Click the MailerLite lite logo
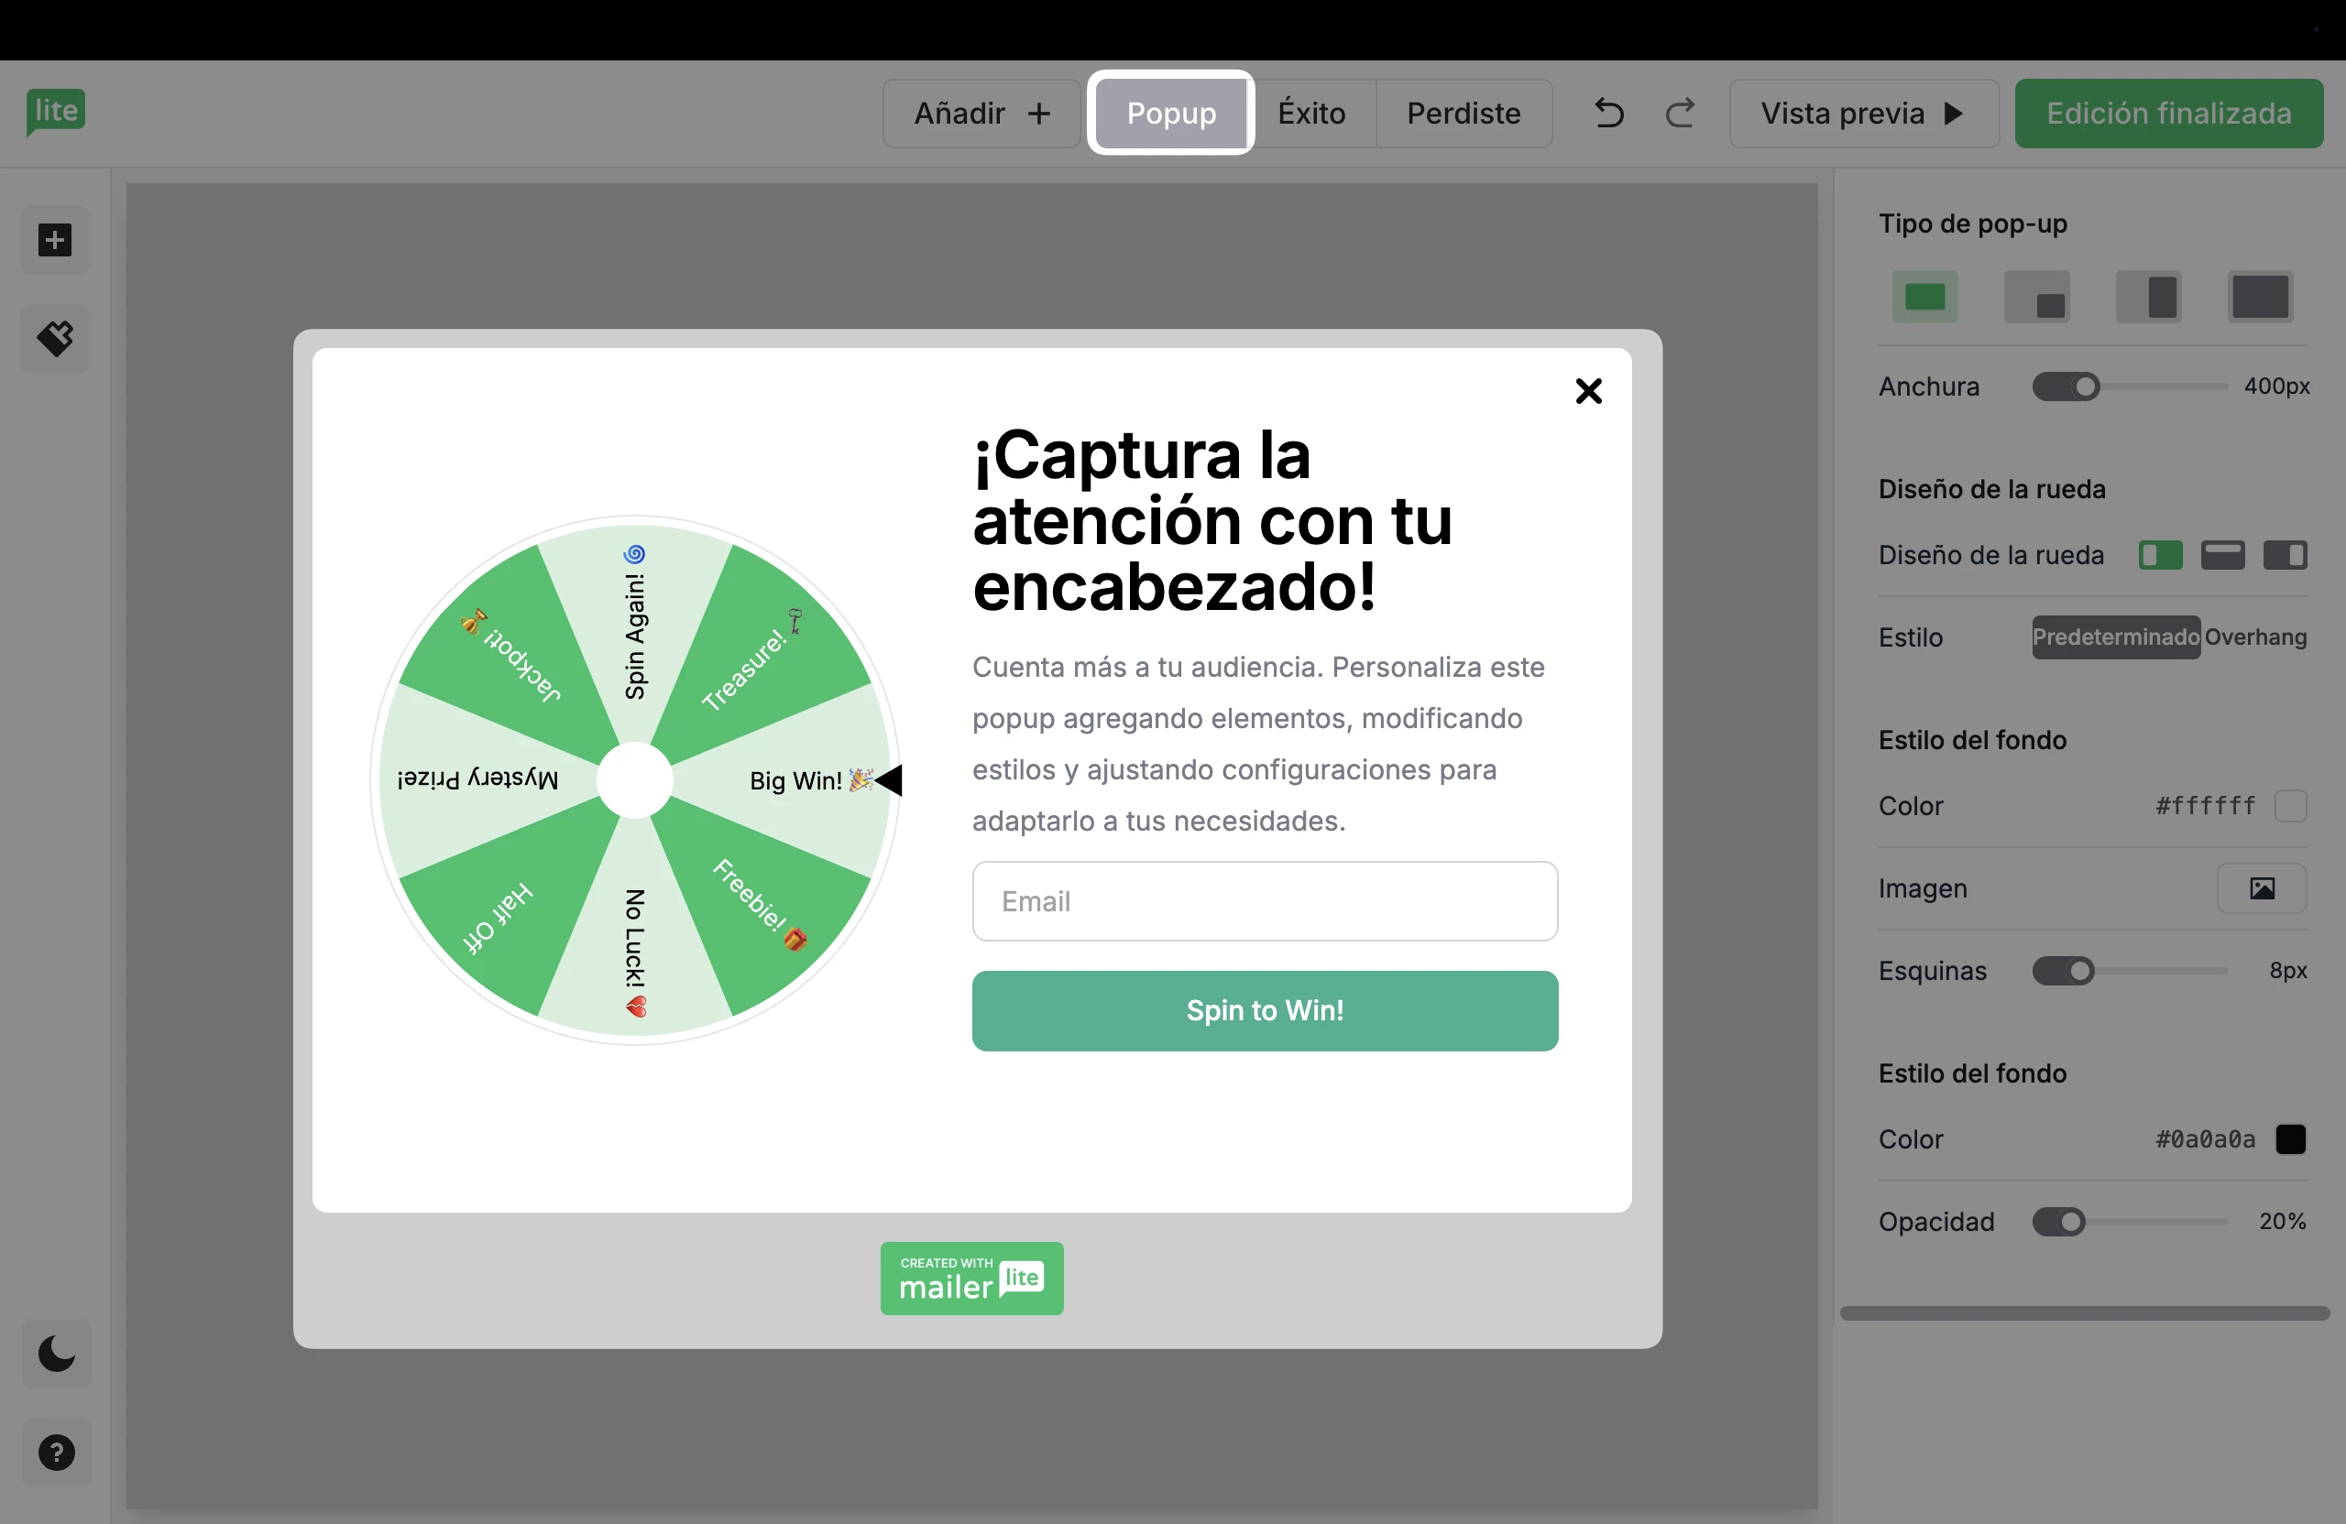Viewport: 2346px width, 1524px height. coord(55,110)
